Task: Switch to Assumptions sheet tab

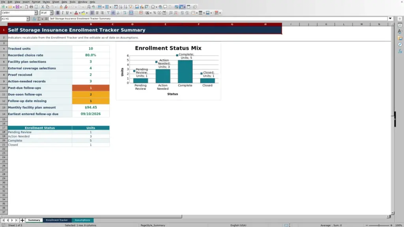Action: (82, 220)
